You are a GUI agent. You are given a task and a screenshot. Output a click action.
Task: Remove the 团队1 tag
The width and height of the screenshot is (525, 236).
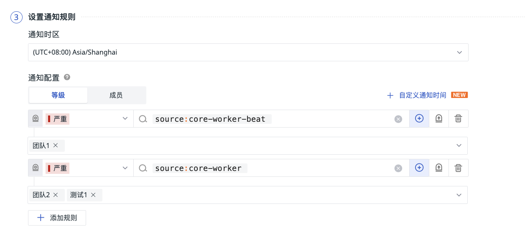tap(56, 146)
